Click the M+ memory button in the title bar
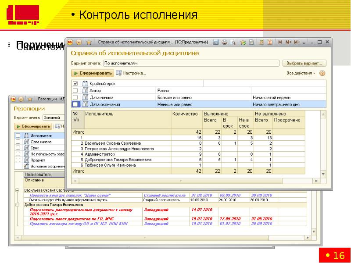 point(288,42)
